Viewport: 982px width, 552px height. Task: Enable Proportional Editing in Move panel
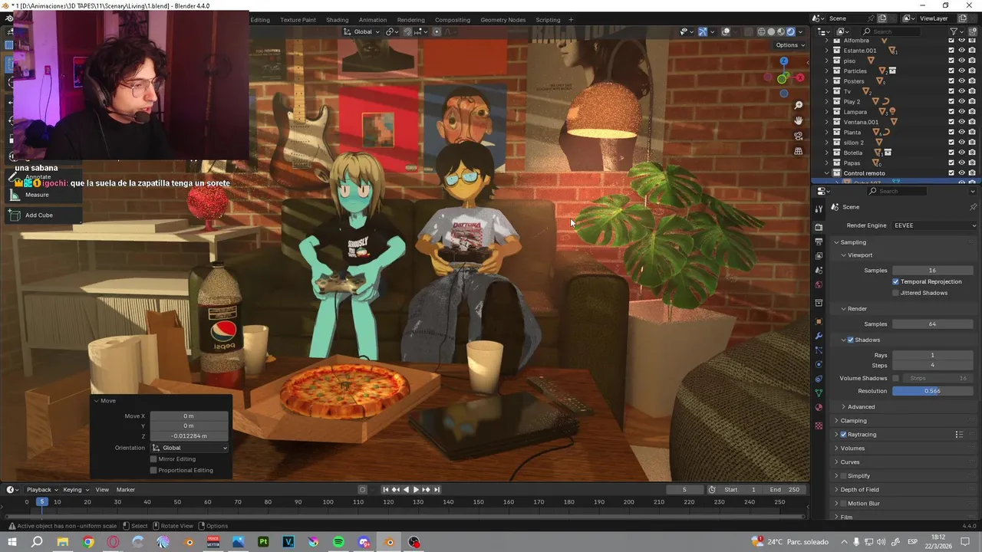(153, 470)
